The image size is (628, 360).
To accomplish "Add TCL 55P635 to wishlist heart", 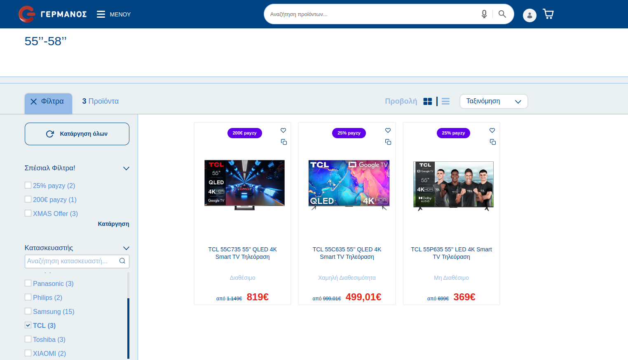I will coord(492,130).
